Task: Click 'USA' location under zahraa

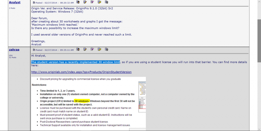Action: pos(11,55)
